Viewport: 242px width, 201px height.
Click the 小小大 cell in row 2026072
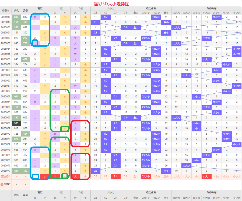click(x=237, y=144)
